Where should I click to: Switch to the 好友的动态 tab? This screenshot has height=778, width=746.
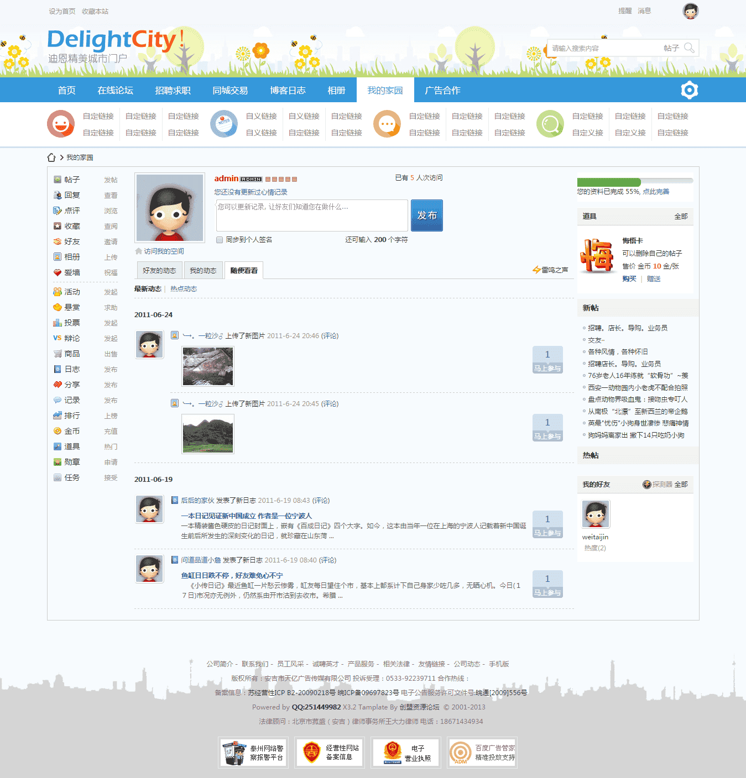[159, 271]
